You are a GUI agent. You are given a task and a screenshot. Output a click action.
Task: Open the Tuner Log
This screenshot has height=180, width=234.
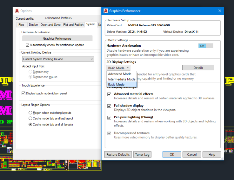(142, 155)
